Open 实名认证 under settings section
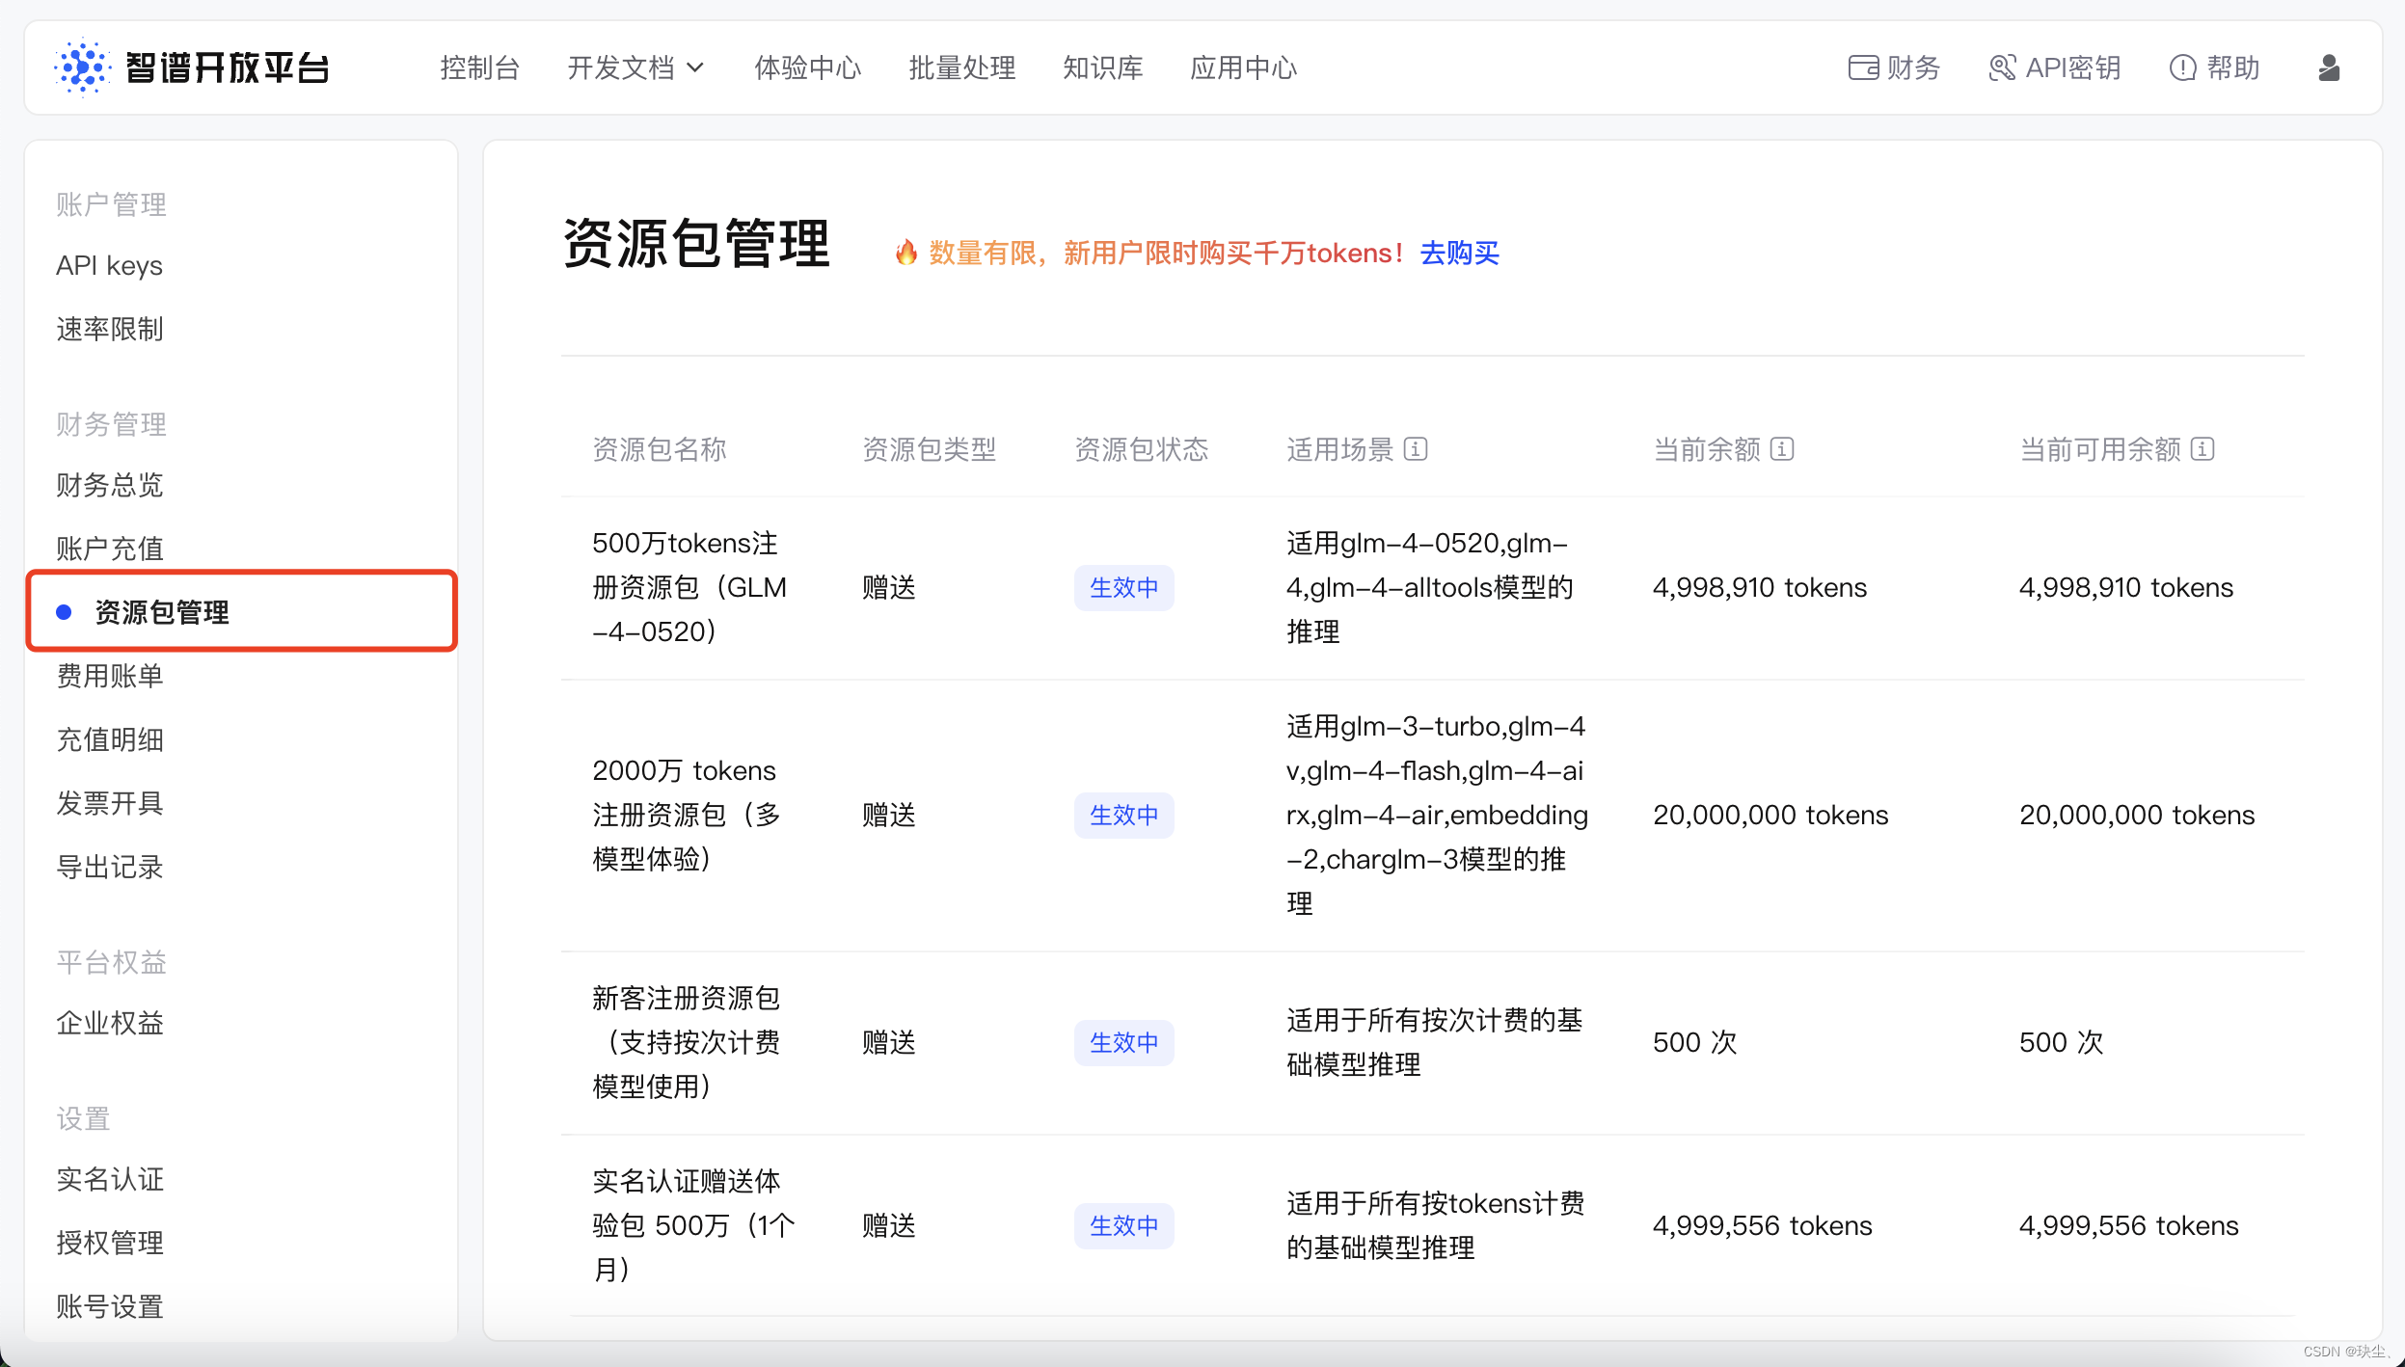The height and width of the screenshot is (1367, 2405). pyautogui.click(x=110, y=1179)
